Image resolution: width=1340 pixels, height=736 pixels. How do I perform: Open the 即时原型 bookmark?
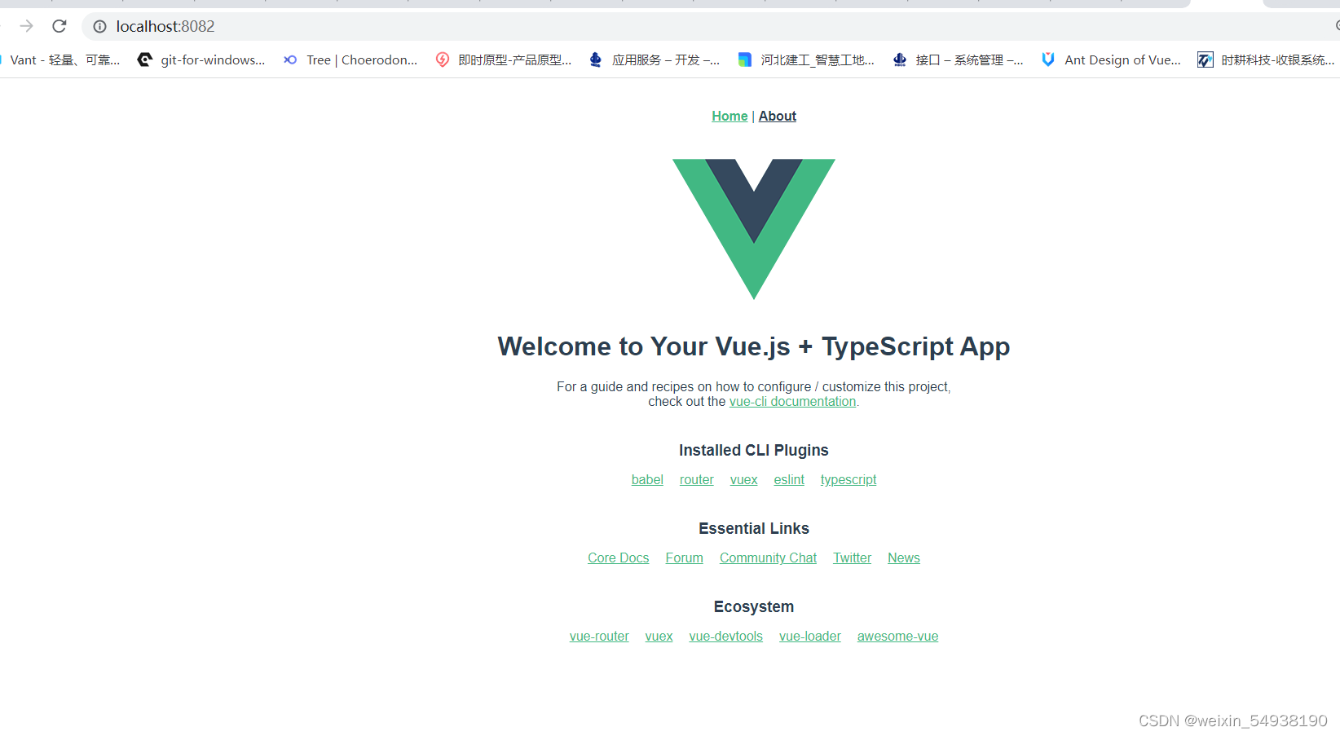(504, 59)
